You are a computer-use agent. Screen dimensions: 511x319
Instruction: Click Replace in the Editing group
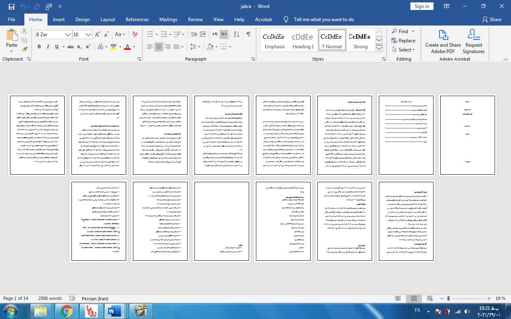pos(403,40)
